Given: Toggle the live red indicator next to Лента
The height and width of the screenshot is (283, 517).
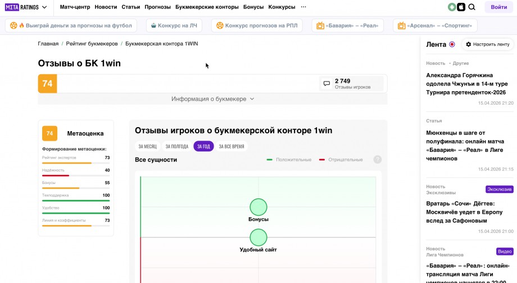Looking at the screenshot, I should tap(452, 44).
